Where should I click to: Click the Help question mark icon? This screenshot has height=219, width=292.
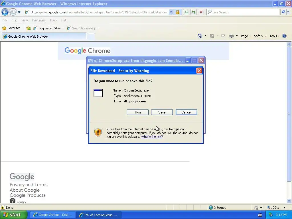pyautogui.click(x=284, y=36)
